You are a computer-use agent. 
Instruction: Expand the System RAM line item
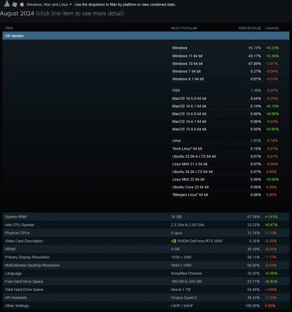[146, 217]
